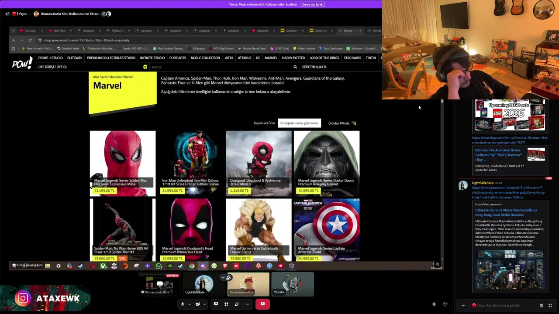
Task: Open Ürünleri Filtrele filter panel
Action: tap(342, 123)
